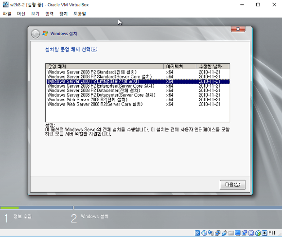This screenshot has height=237, width=282.
Task: Click the USB devices status icon
Action: (x=224, y=233)
